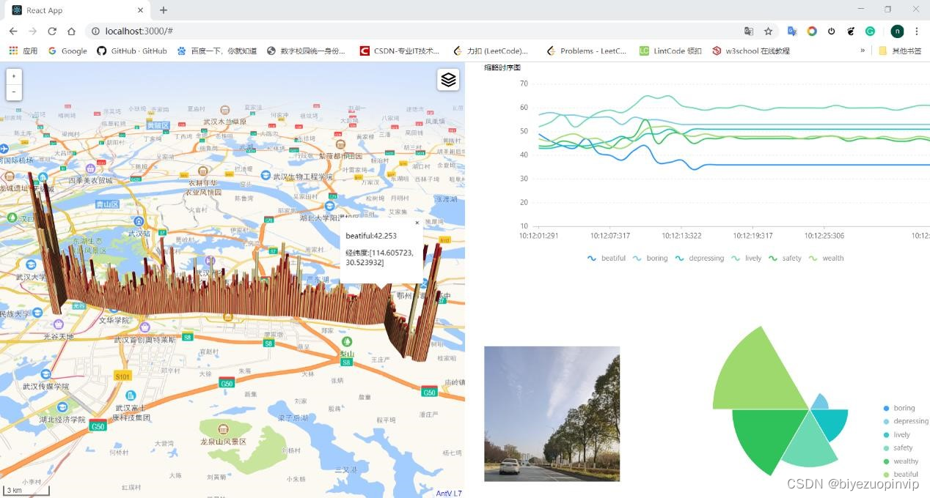Bookmark this page with the star icon
The image size is (930, 498).
coord(768,31)
